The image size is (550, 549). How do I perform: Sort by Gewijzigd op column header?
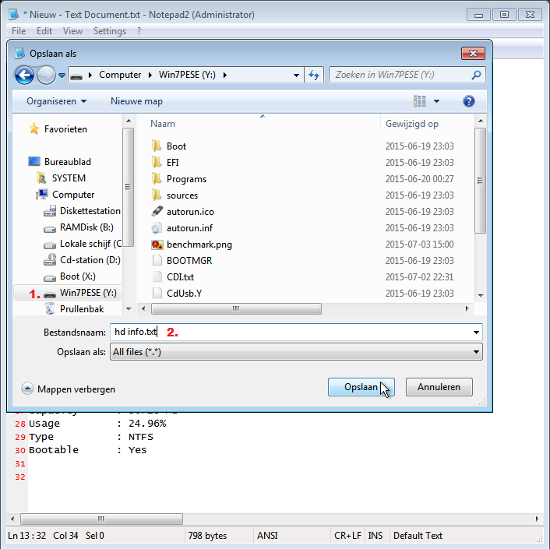(412, 124)
